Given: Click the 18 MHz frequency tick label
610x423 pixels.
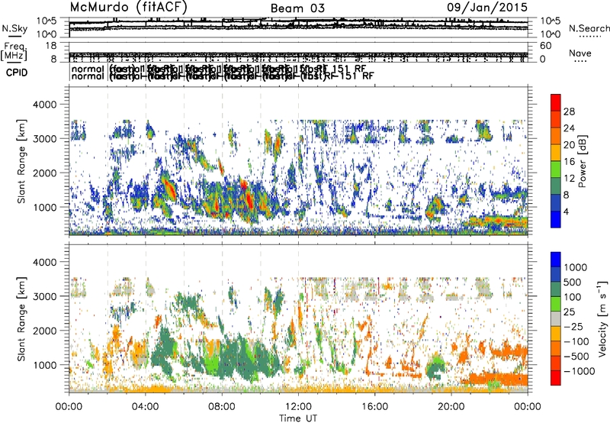Looking at the screenshot, I should [51, 46].
